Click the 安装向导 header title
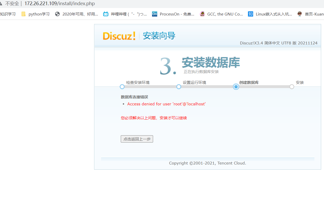Image resolution: width=324 pixels, height=204 pixels. tap(159, 36)
